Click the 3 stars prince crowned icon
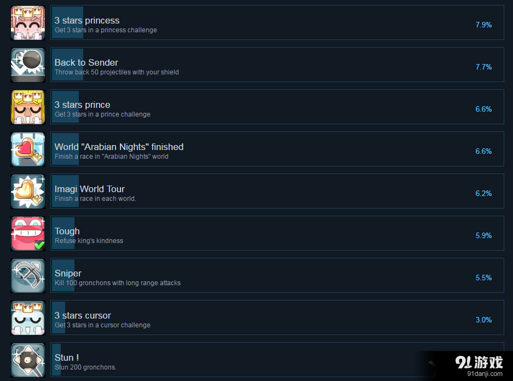The image size is (513, 381). tap(28, 107)
